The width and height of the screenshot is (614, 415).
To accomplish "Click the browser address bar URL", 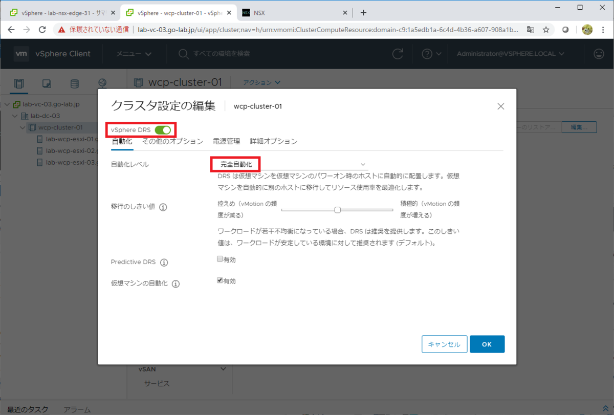I will [327, 30].
